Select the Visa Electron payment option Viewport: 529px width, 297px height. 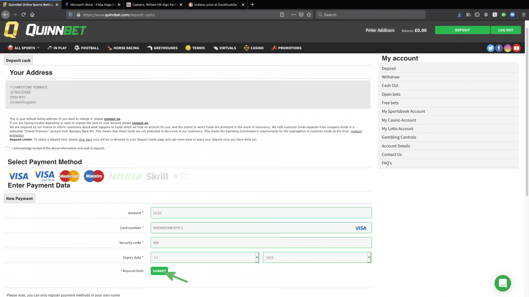[45, 176]
